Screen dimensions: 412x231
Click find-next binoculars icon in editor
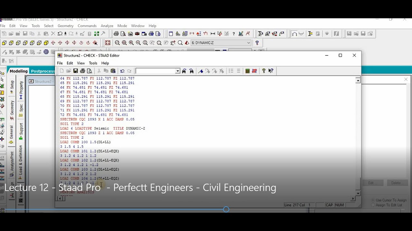click(x=192, y=71)
